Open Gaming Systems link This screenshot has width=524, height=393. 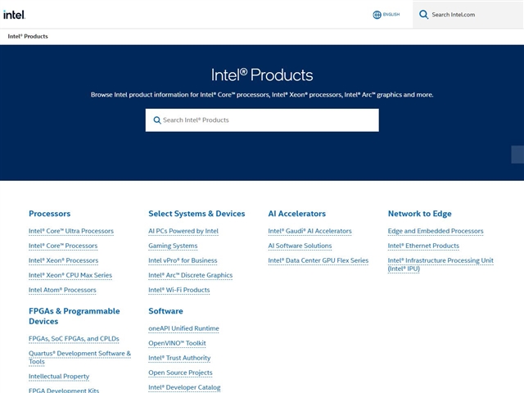pyautogui.click(x=173, y=246)
